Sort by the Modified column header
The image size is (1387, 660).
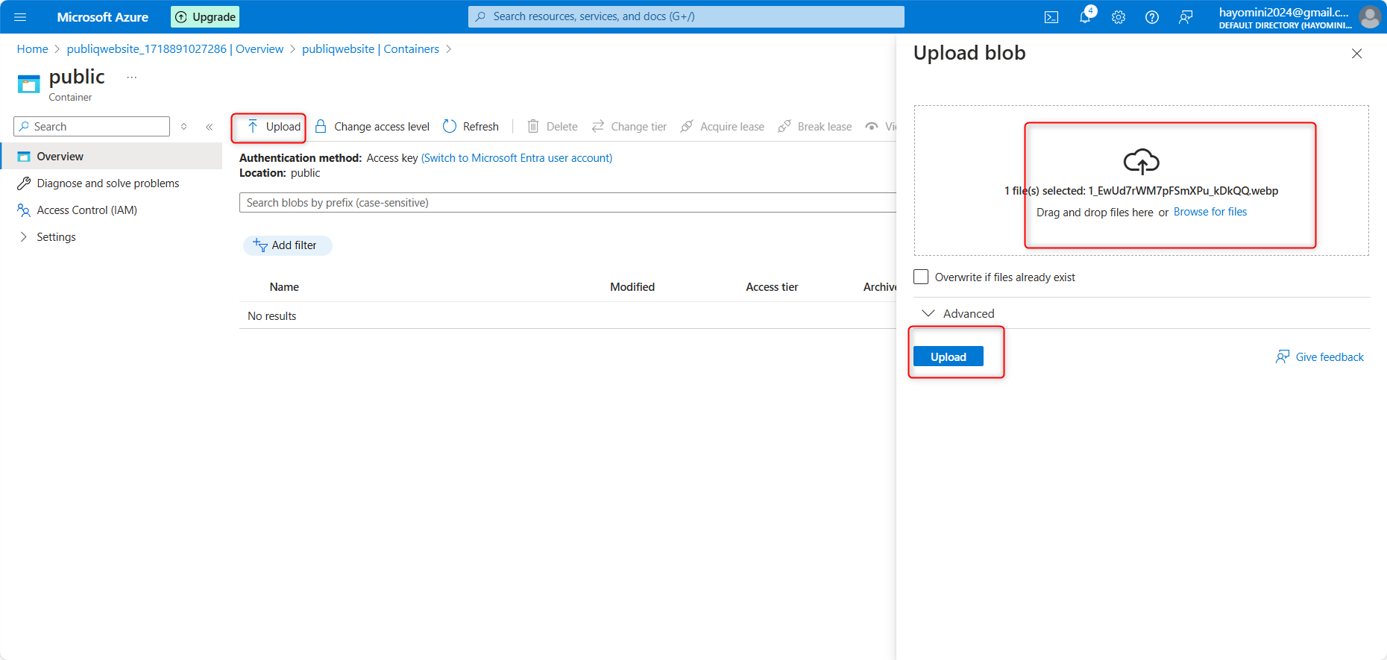[632, 287]
